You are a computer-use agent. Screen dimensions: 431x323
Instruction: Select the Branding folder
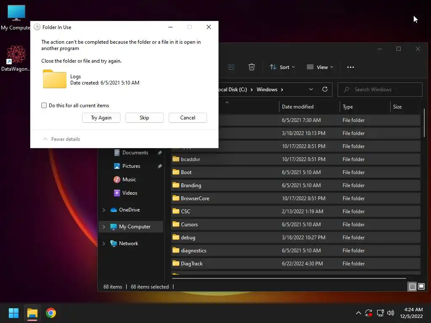pyautogui.click(x=296, y=185)
